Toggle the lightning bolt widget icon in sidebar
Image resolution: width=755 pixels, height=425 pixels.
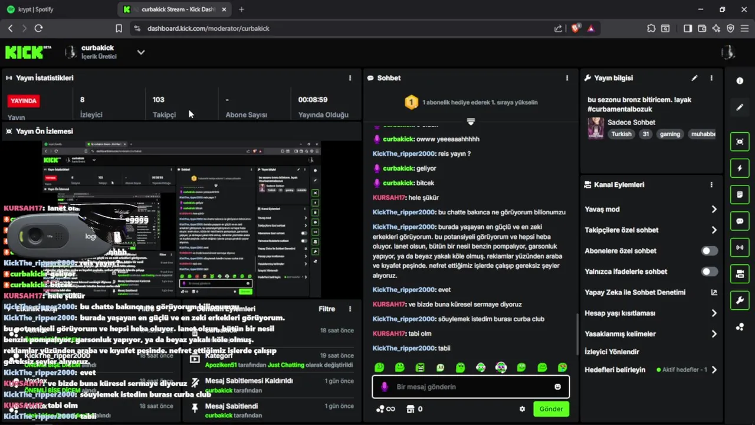pos(740,168)
